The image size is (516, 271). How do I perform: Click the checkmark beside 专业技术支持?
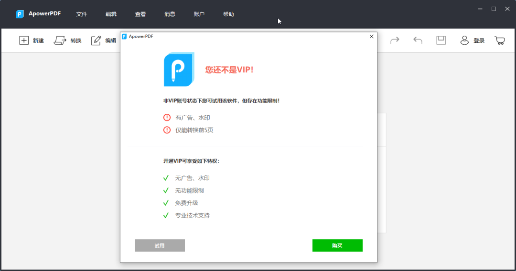(166, 215)
